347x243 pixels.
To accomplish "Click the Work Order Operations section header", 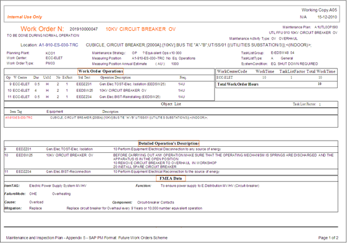I will 100,72.
